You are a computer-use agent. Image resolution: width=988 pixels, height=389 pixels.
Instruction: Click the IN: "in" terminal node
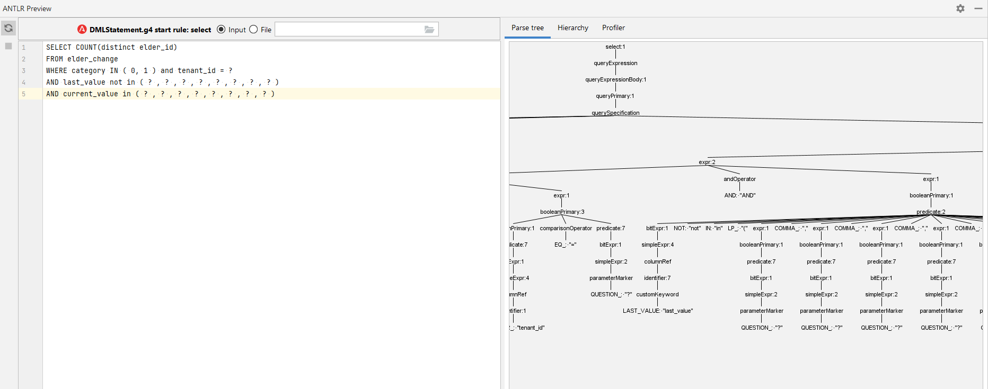714,228
